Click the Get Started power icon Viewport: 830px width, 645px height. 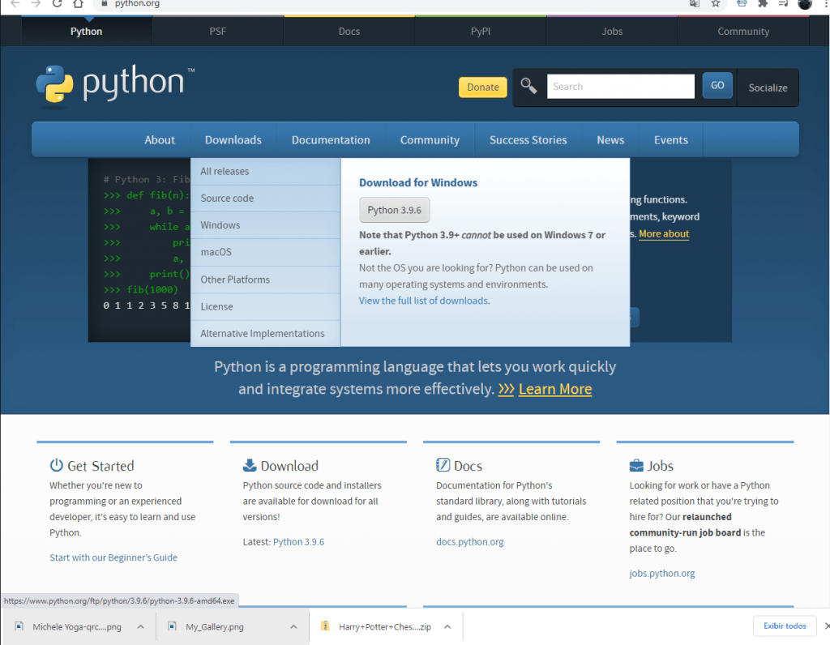pyautogui.click(x=56, y=465)
